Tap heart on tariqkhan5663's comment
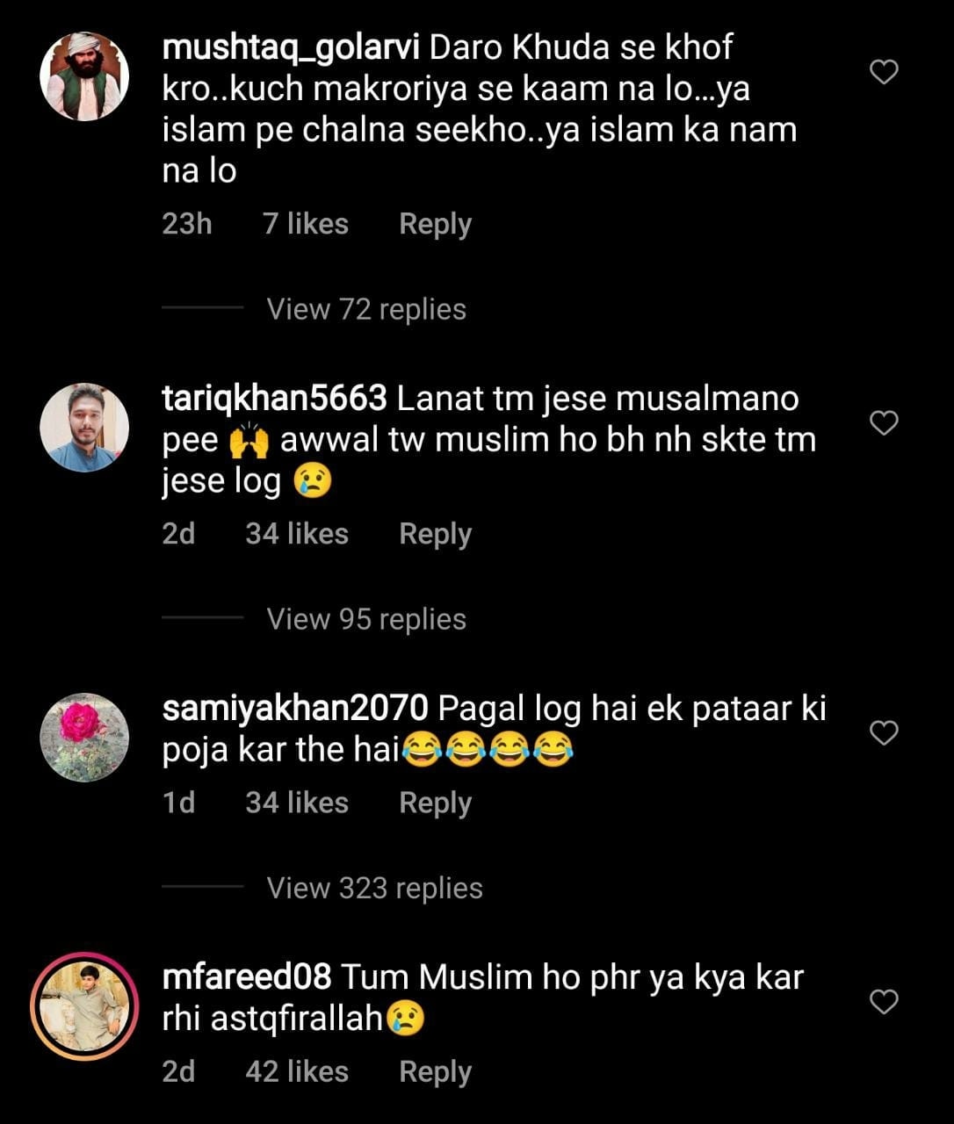 [x=883, y=423]
